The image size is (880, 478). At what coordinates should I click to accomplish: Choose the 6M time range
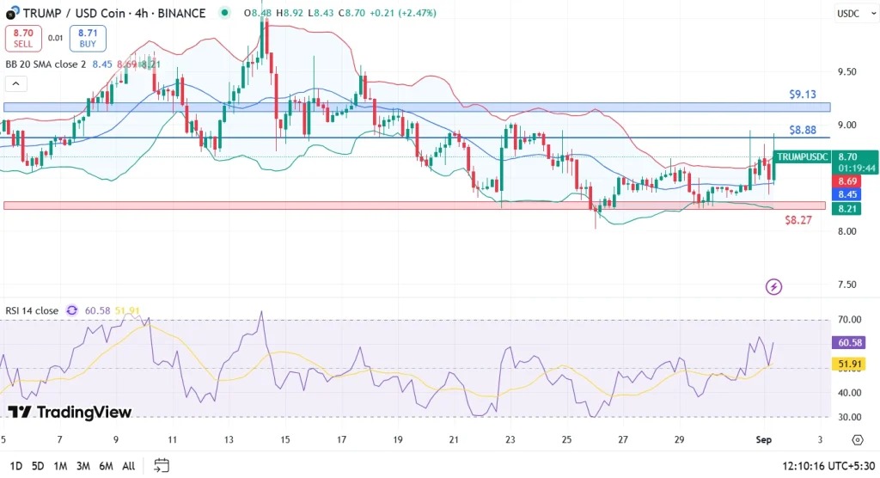107,465
